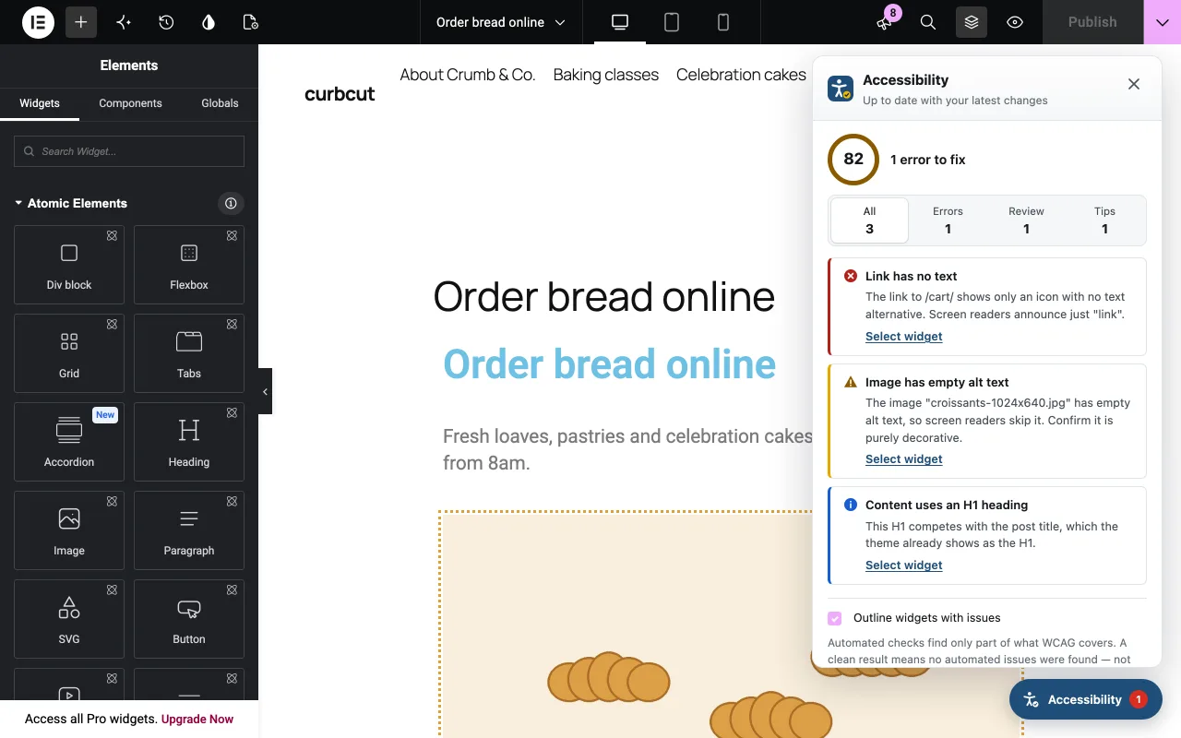Select the Grid widget

tap(69, 353)
